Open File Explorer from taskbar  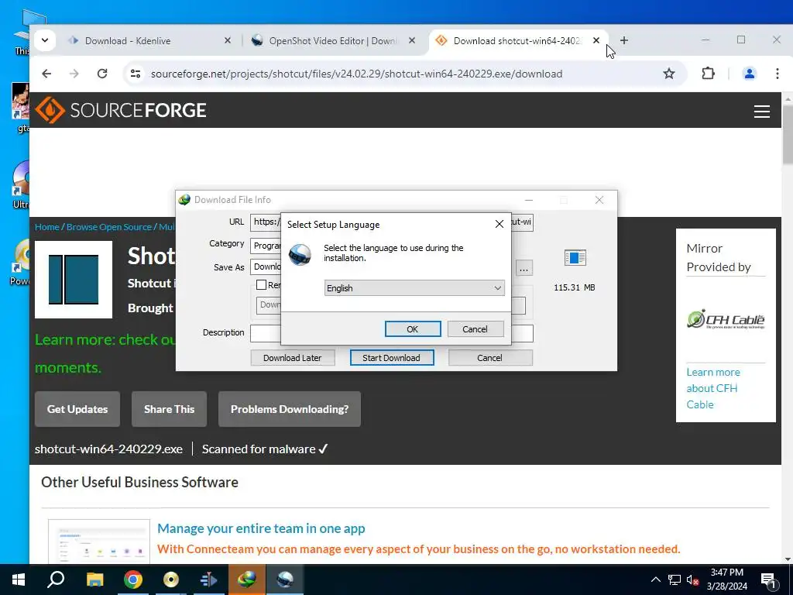click(94, 580)
